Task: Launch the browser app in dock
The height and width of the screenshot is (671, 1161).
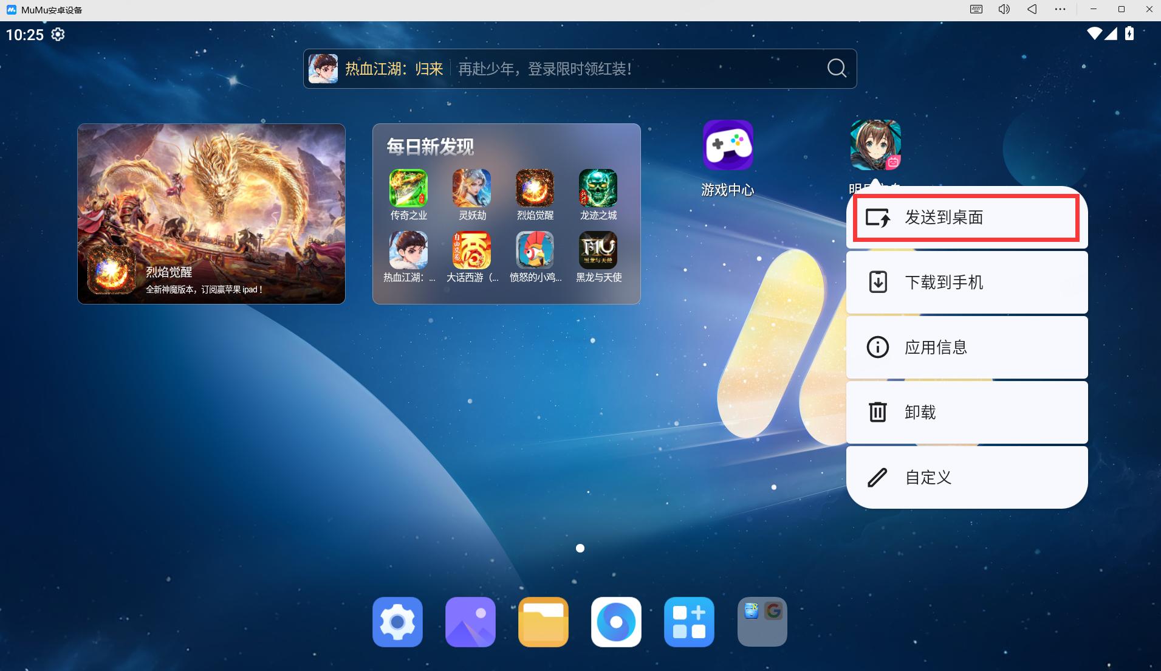Action: tap(616, 622)
